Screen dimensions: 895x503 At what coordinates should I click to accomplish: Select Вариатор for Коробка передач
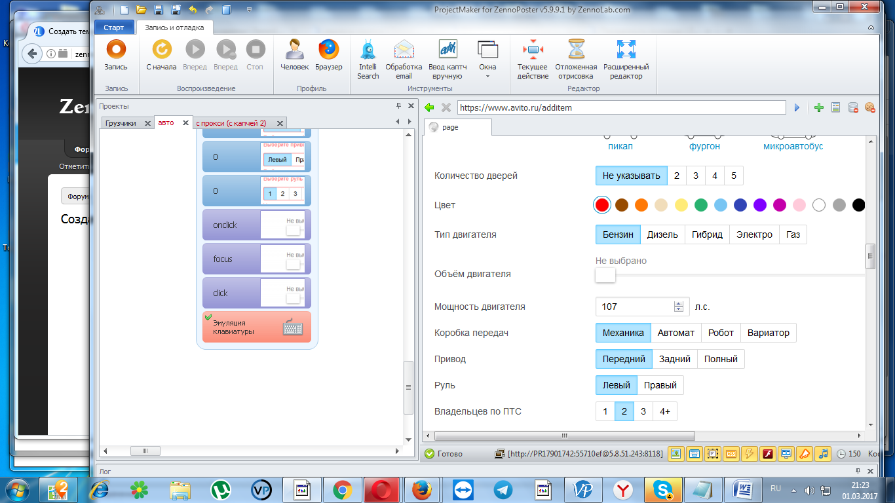point(769,333)
